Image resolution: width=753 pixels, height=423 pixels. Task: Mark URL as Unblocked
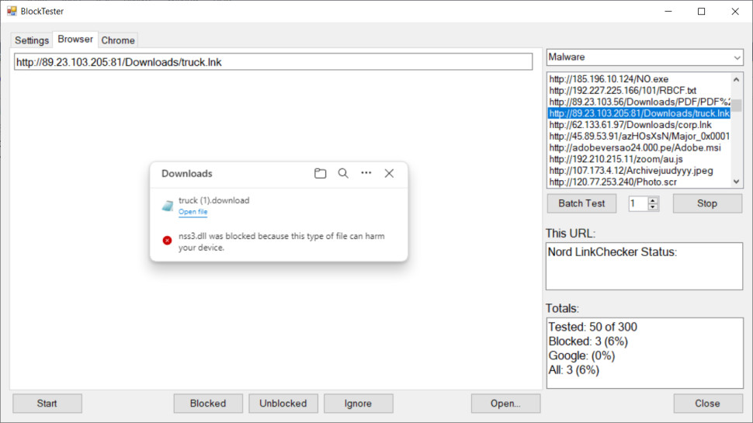point(283,404)
